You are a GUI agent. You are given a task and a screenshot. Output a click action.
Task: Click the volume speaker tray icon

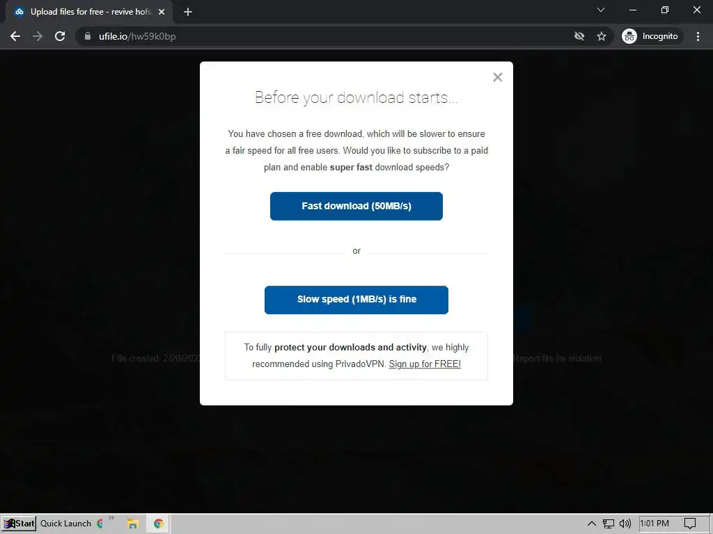[625, 524]
